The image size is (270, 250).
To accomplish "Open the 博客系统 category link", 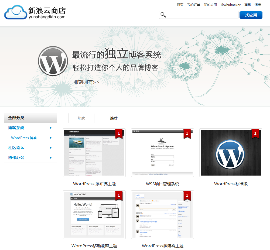I will point(16,128).
